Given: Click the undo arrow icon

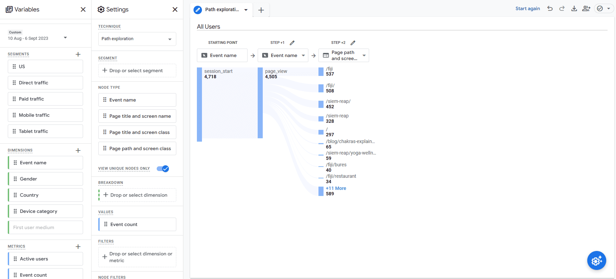Looking at the screenshot, I should [550, 9].
